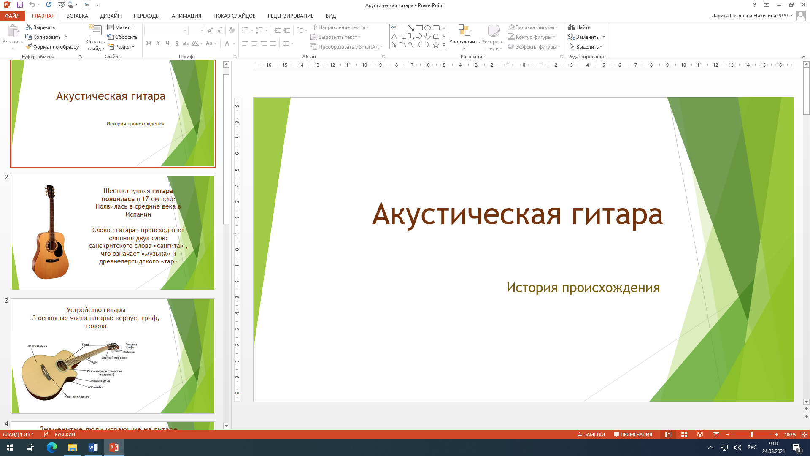Click the 100% zoom level
This screenshot has height=456, width=810.
coord(790,434)
